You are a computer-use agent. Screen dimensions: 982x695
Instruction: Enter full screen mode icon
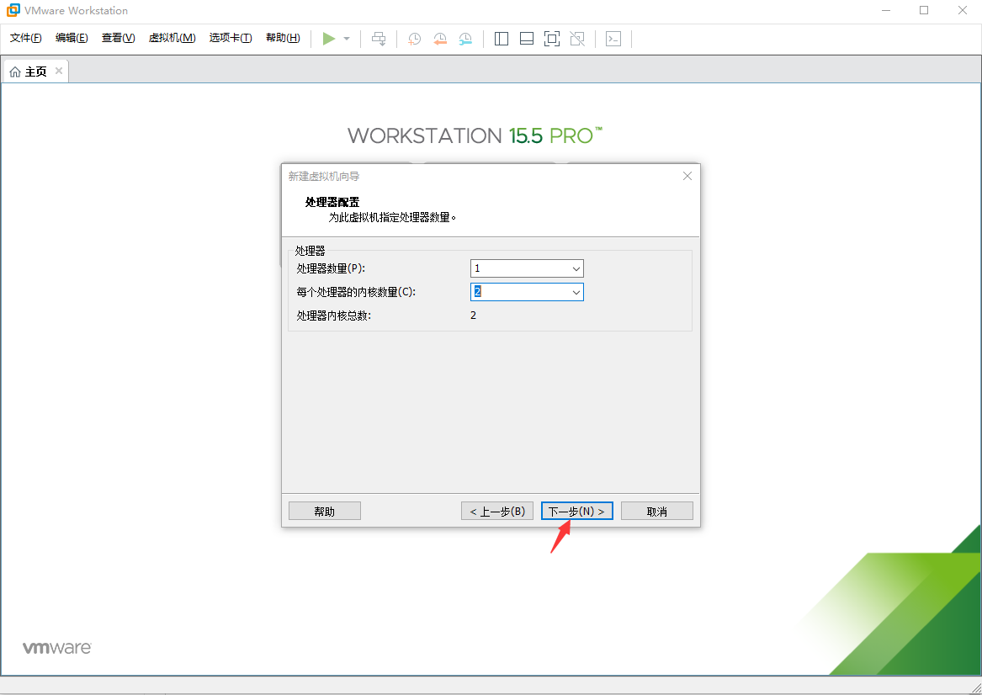coord(552,39)
